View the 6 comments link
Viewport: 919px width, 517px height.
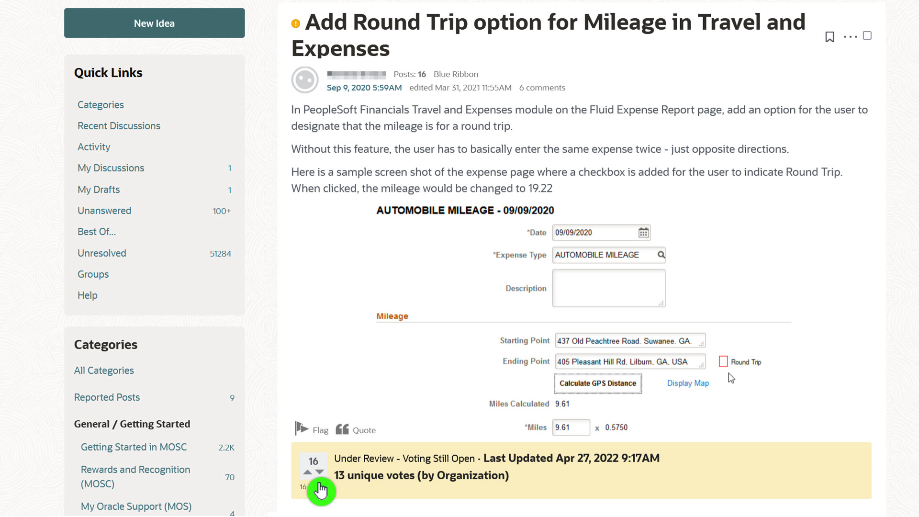(x=542, y=88)
